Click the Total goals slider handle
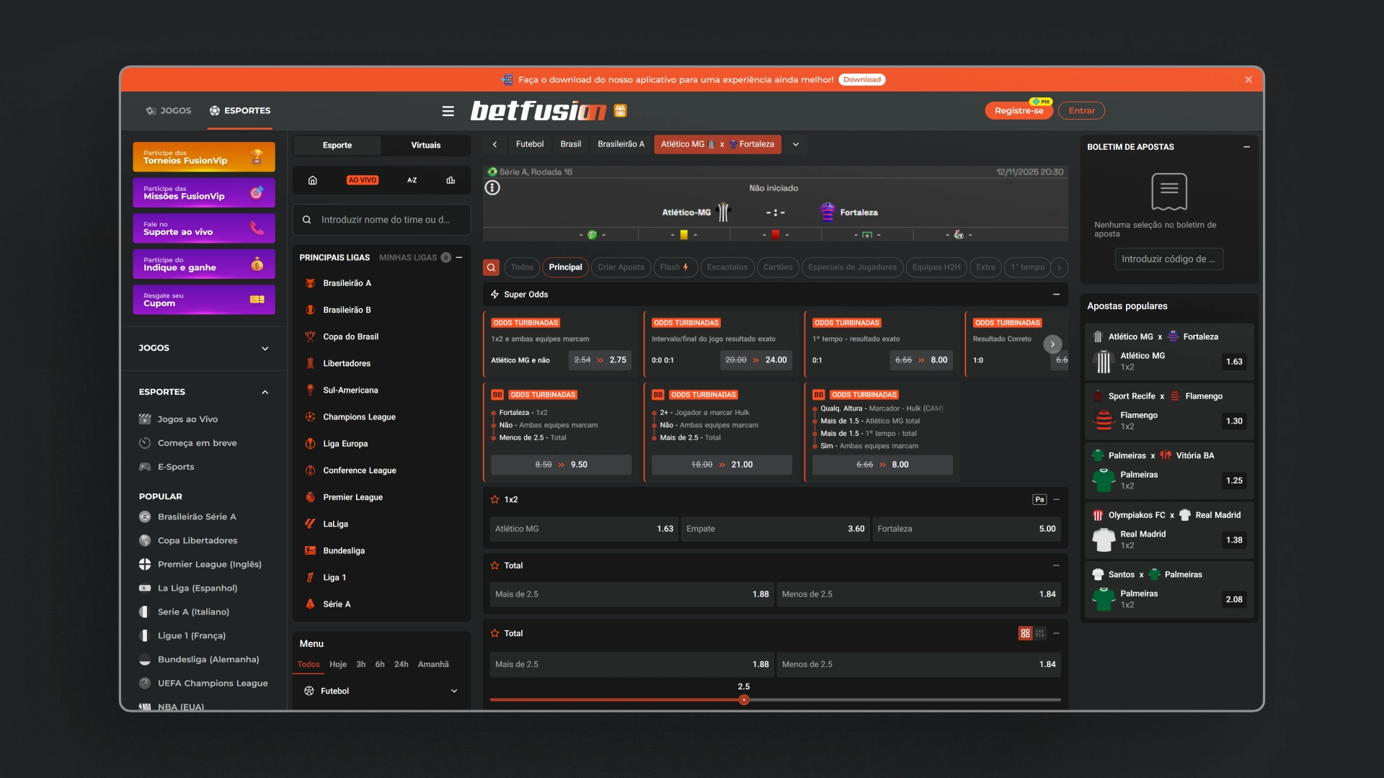 (744, 699)
